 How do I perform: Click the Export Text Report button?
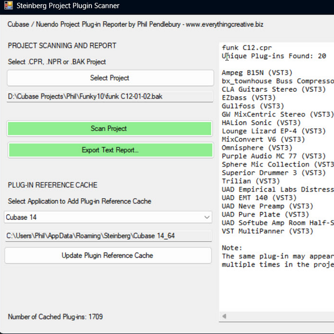click(x=111, y=150)
